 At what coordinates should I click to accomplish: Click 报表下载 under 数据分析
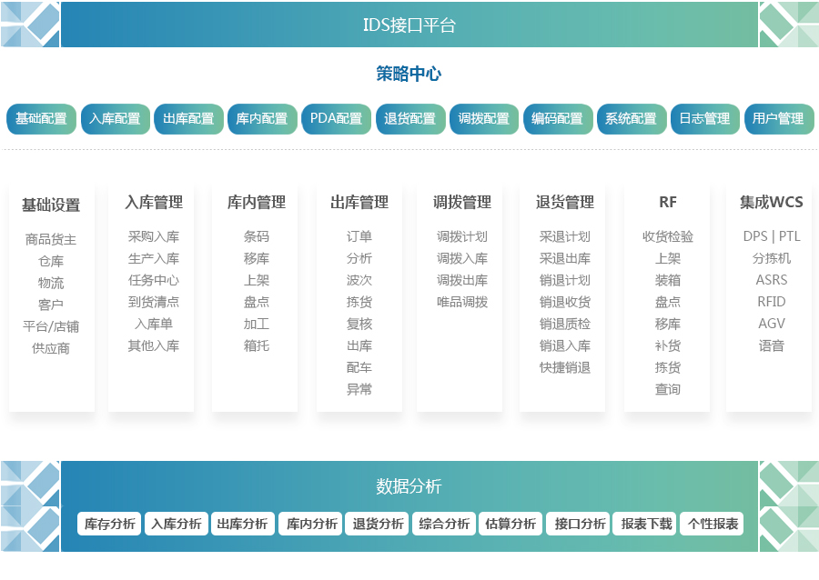(643, 524)
